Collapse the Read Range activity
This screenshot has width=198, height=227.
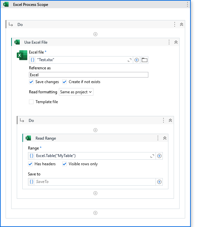click(165, 138)
